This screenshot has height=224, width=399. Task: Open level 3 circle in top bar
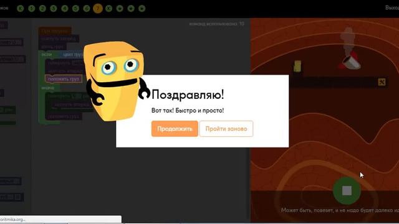click(54, 8)
